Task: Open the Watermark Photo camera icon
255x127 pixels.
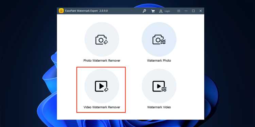Action: pyautogui.click(x=159, y=39)
